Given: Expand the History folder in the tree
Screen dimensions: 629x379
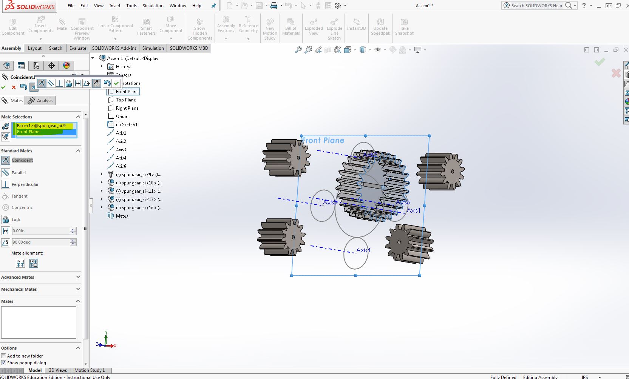Looking at the screenshot, I should (102, 67).
